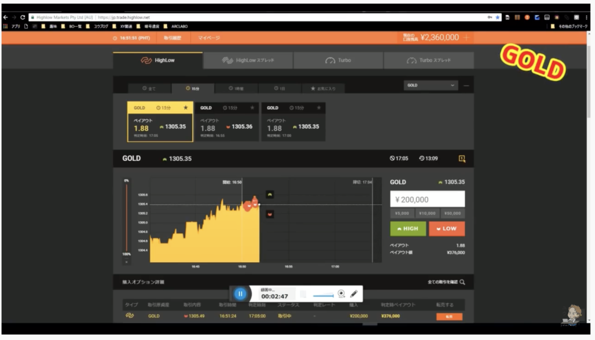
Task: Click the expiry time 17:05 clock indicator
Action: [399, 158]
